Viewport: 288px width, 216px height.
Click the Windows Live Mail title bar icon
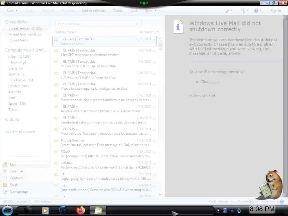[x=3, y=3]
